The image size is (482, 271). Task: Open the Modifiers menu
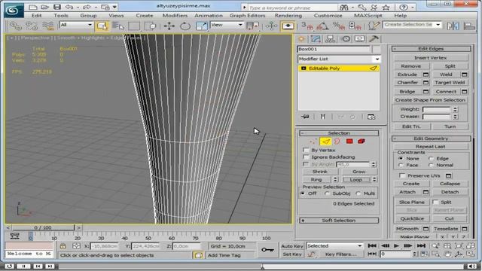[x=175, y=15]
